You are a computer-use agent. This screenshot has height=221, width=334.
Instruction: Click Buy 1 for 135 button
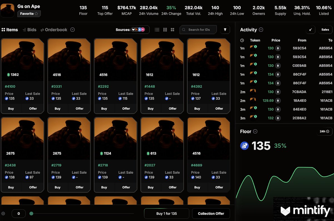166,213
